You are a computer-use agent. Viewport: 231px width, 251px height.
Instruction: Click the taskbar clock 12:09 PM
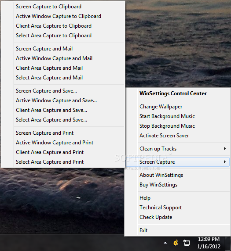coord(209,243)
